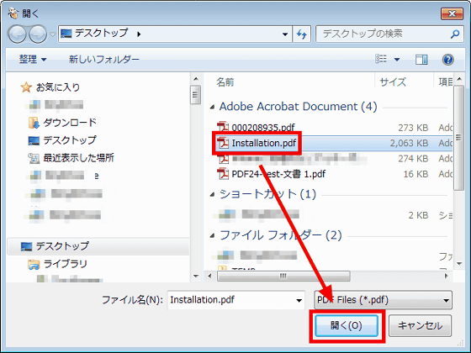Click the change view icon
The image size is (471, 353).
pos(381,59)
